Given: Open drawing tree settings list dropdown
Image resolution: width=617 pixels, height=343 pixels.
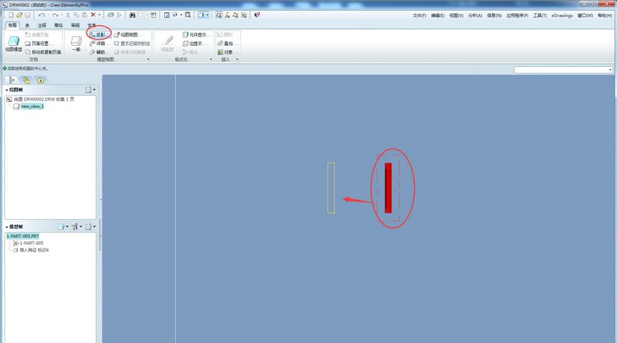Looking at the screenshot, I should 91,89.
